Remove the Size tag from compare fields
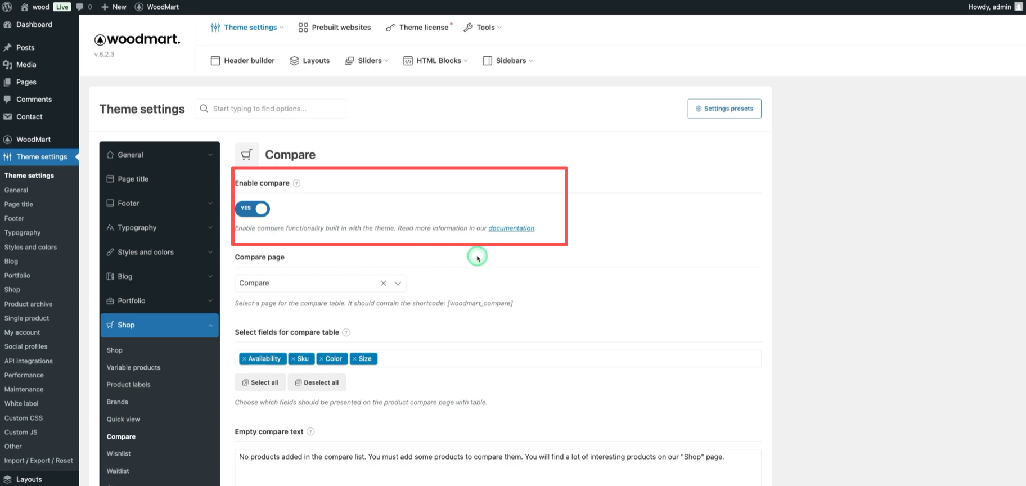The width and height of the screenshot is (1026, 486). coord(354,359)
